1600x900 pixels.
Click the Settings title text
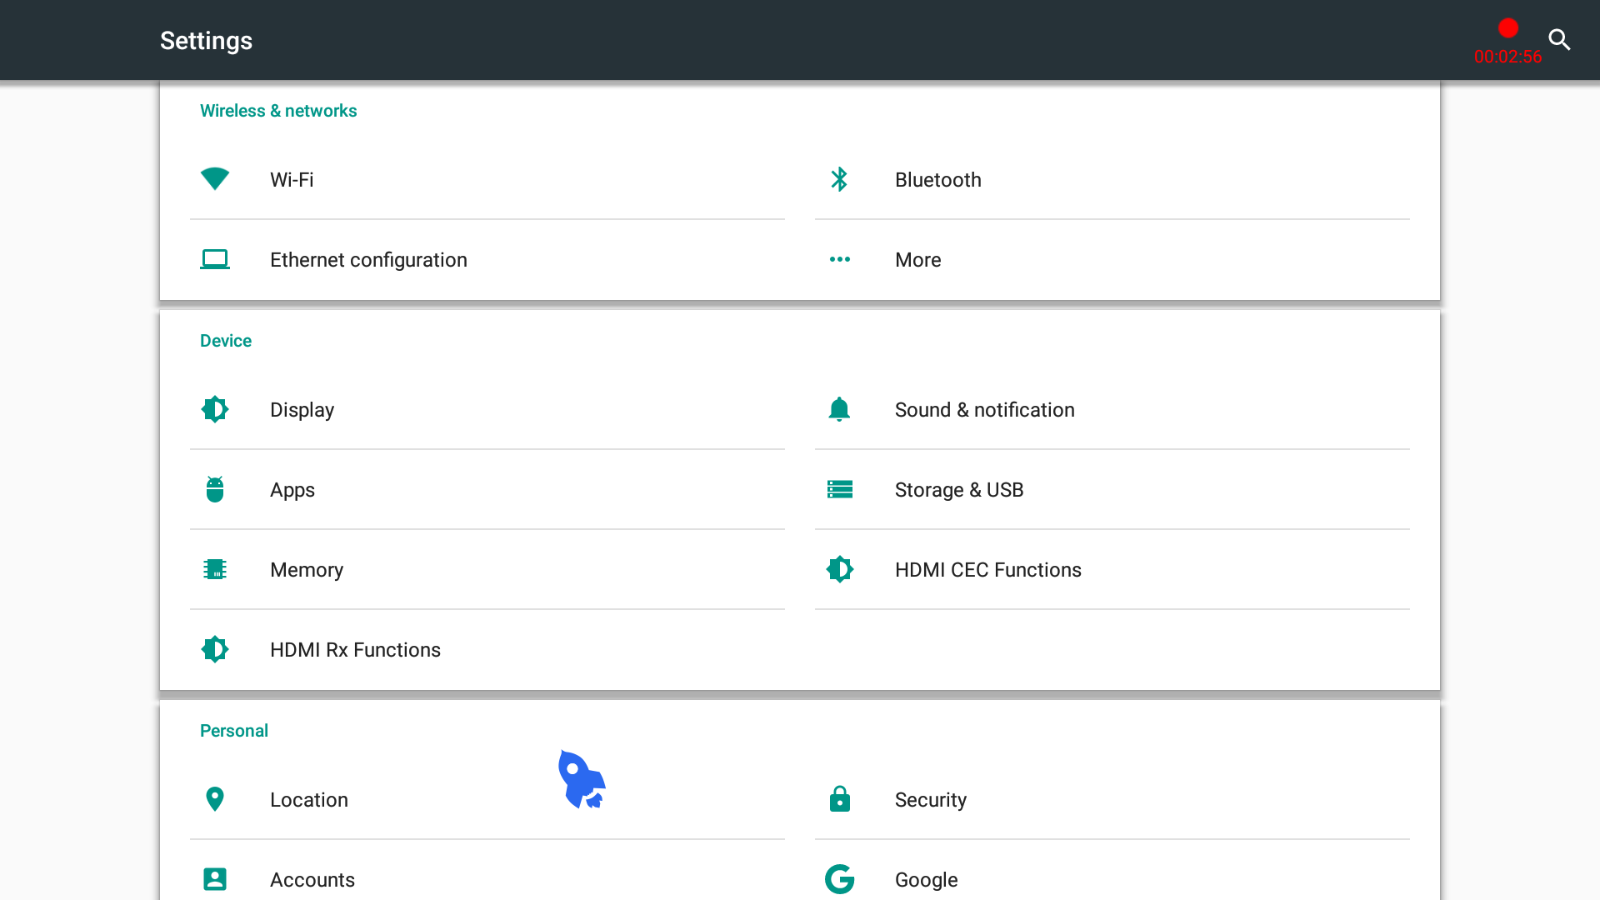click(x=206, y=40)
